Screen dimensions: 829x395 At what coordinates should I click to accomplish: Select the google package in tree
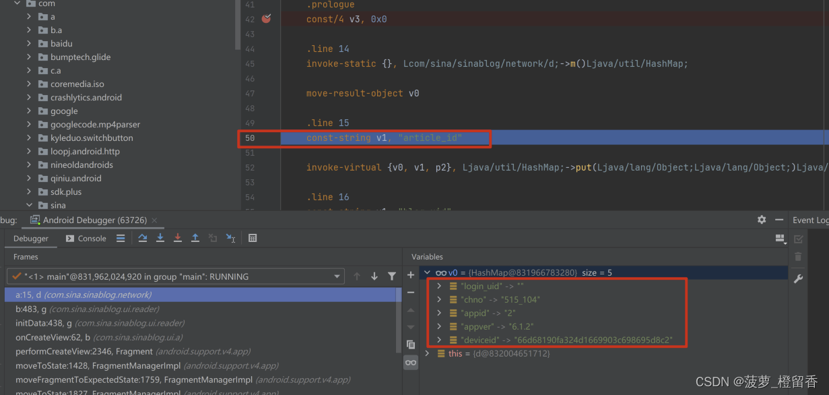(64, 111)
